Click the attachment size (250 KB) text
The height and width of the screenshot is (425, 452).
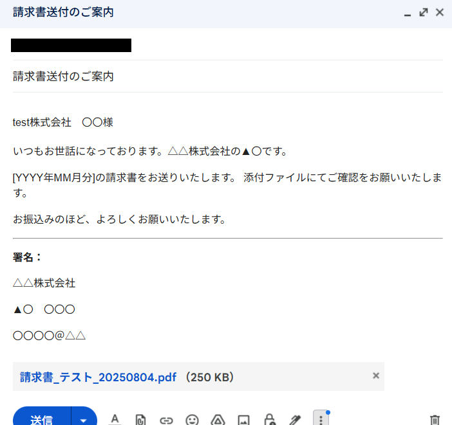[x=210, y=377]
